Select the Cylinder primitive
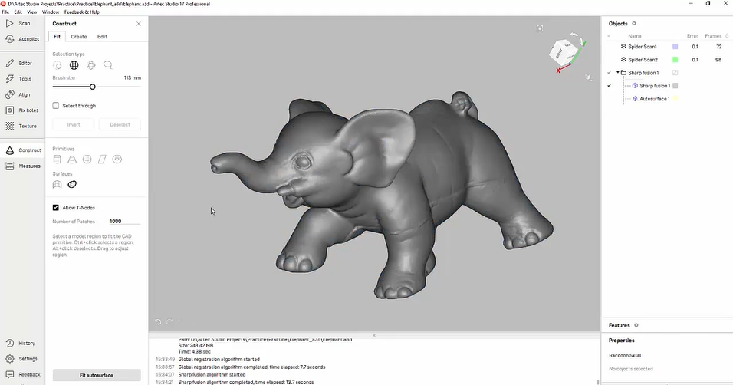733x385 pixels. pyautogui.click(x=57, y=160)
